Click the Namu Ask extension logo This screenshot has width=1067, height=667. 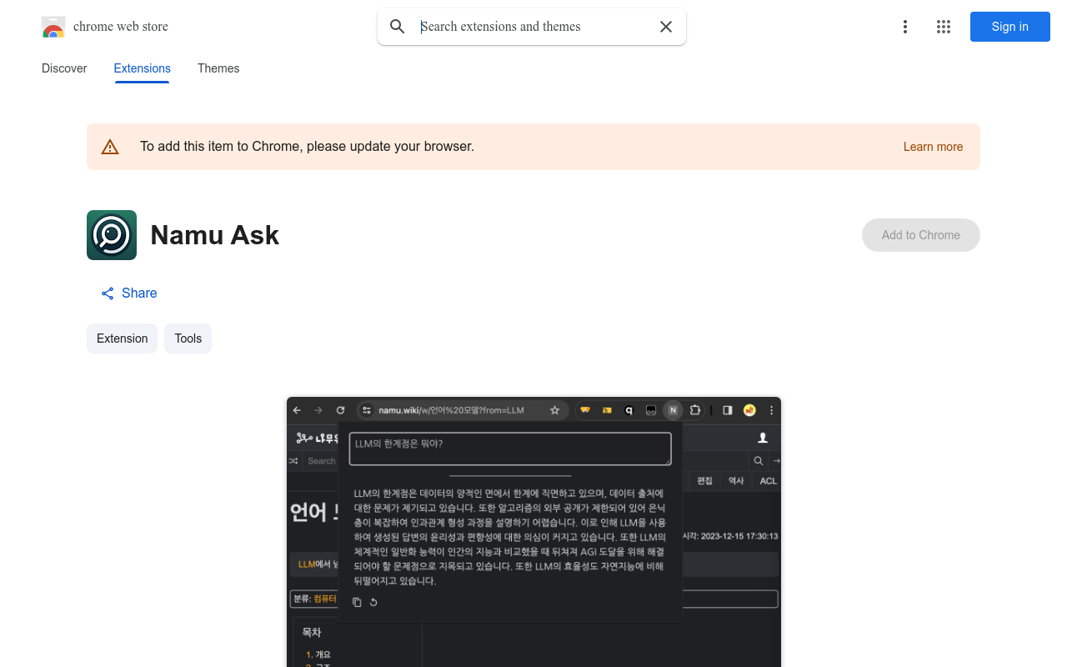point(111,235)
